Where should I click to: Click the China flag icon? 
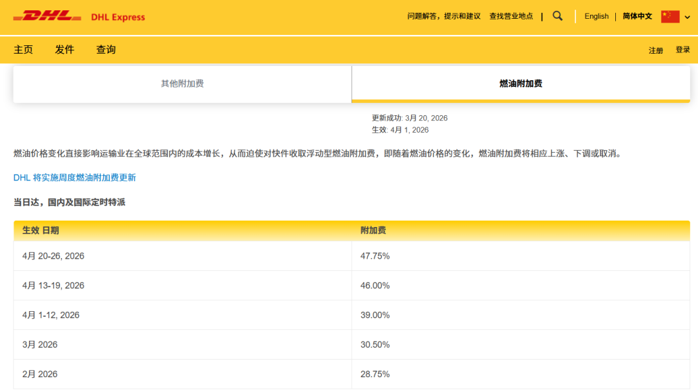coord(670,17)
